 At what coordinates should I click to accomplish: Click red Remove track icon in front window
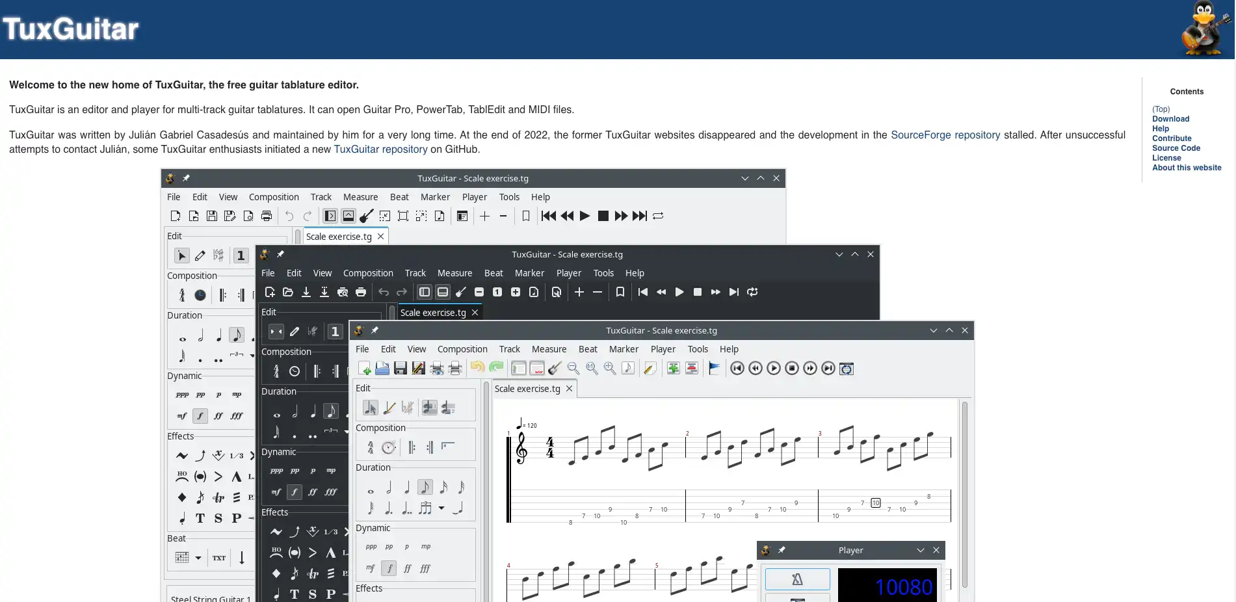point(692,369)
